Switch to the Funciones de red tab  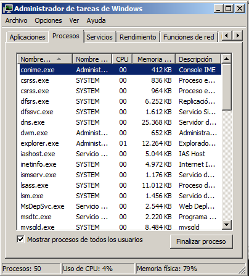189,37
